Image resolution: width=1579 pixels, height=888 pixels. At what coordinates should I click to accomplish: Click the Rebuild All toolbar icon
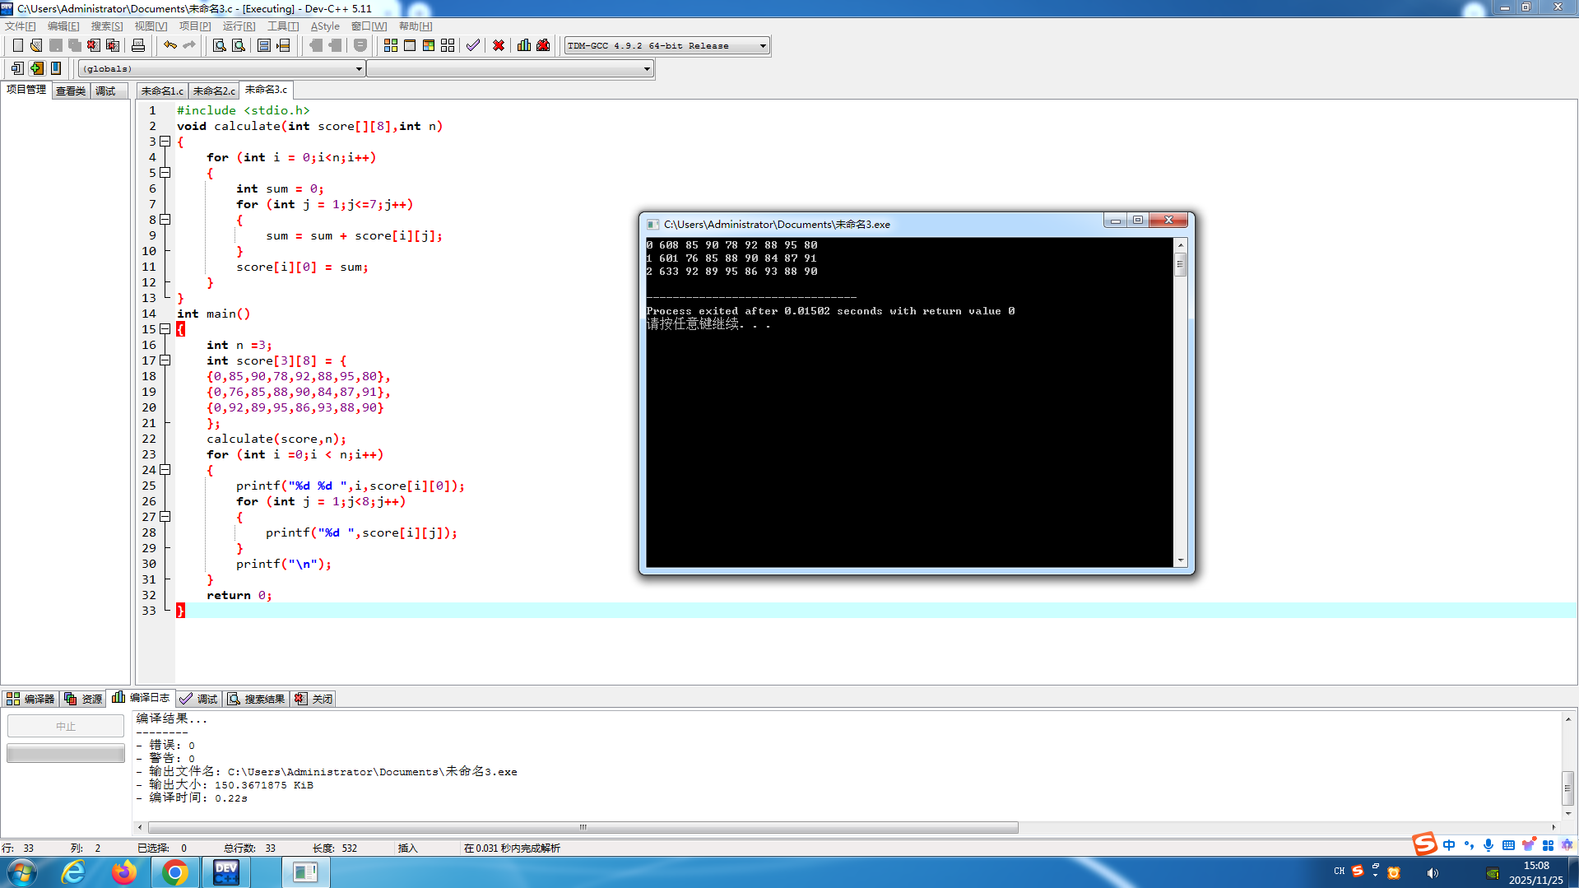(x=448, y=45)
